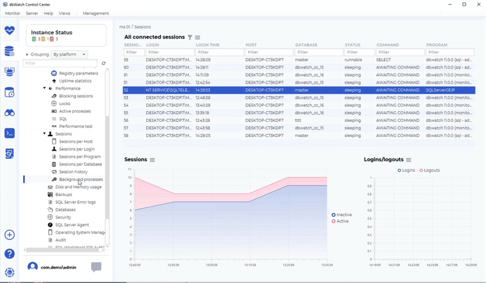Open the heart Monitoring view in sidebar
Screen dimensions: 486x283
tap(10, 30)
